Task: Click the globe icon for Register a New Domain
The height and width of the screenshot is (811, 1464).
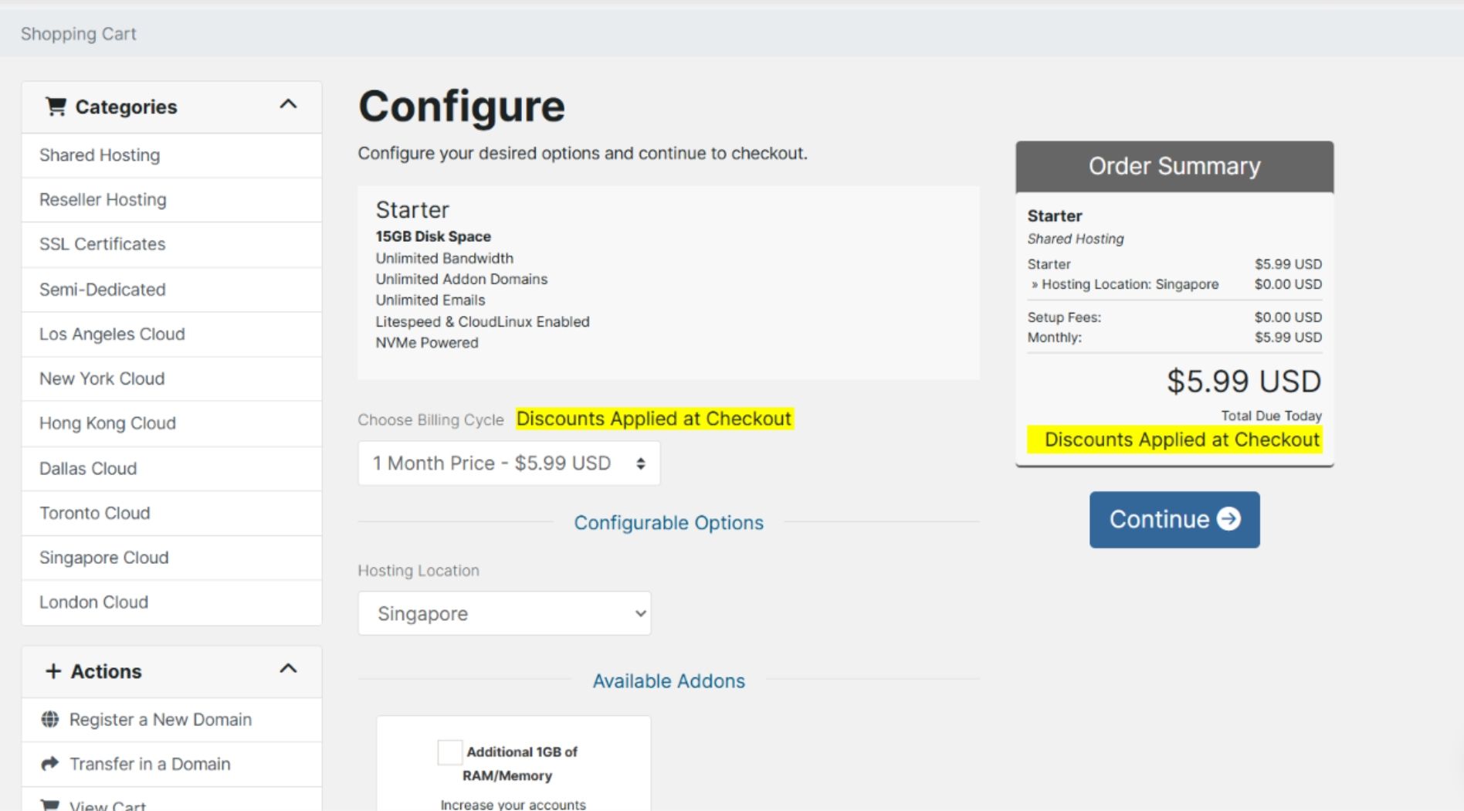Action: pyautogui.click(x=50, y=719)
